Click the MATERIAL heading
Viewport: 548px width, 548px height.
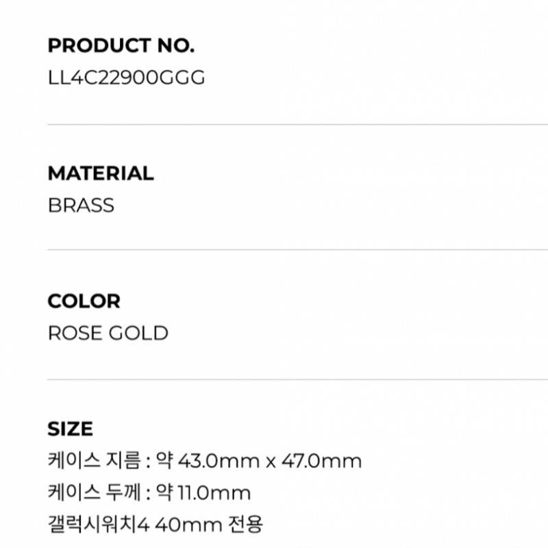(101, 173)
